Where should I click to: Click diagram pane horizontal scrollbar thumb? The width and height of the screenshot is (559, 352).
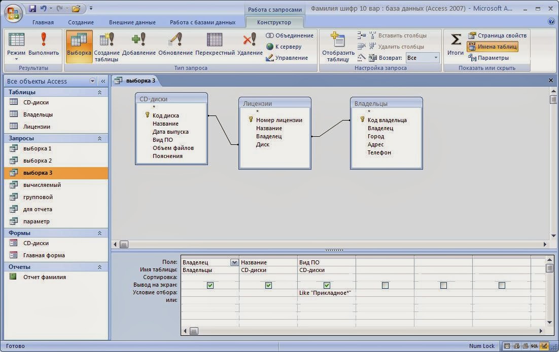pos(124,245)
